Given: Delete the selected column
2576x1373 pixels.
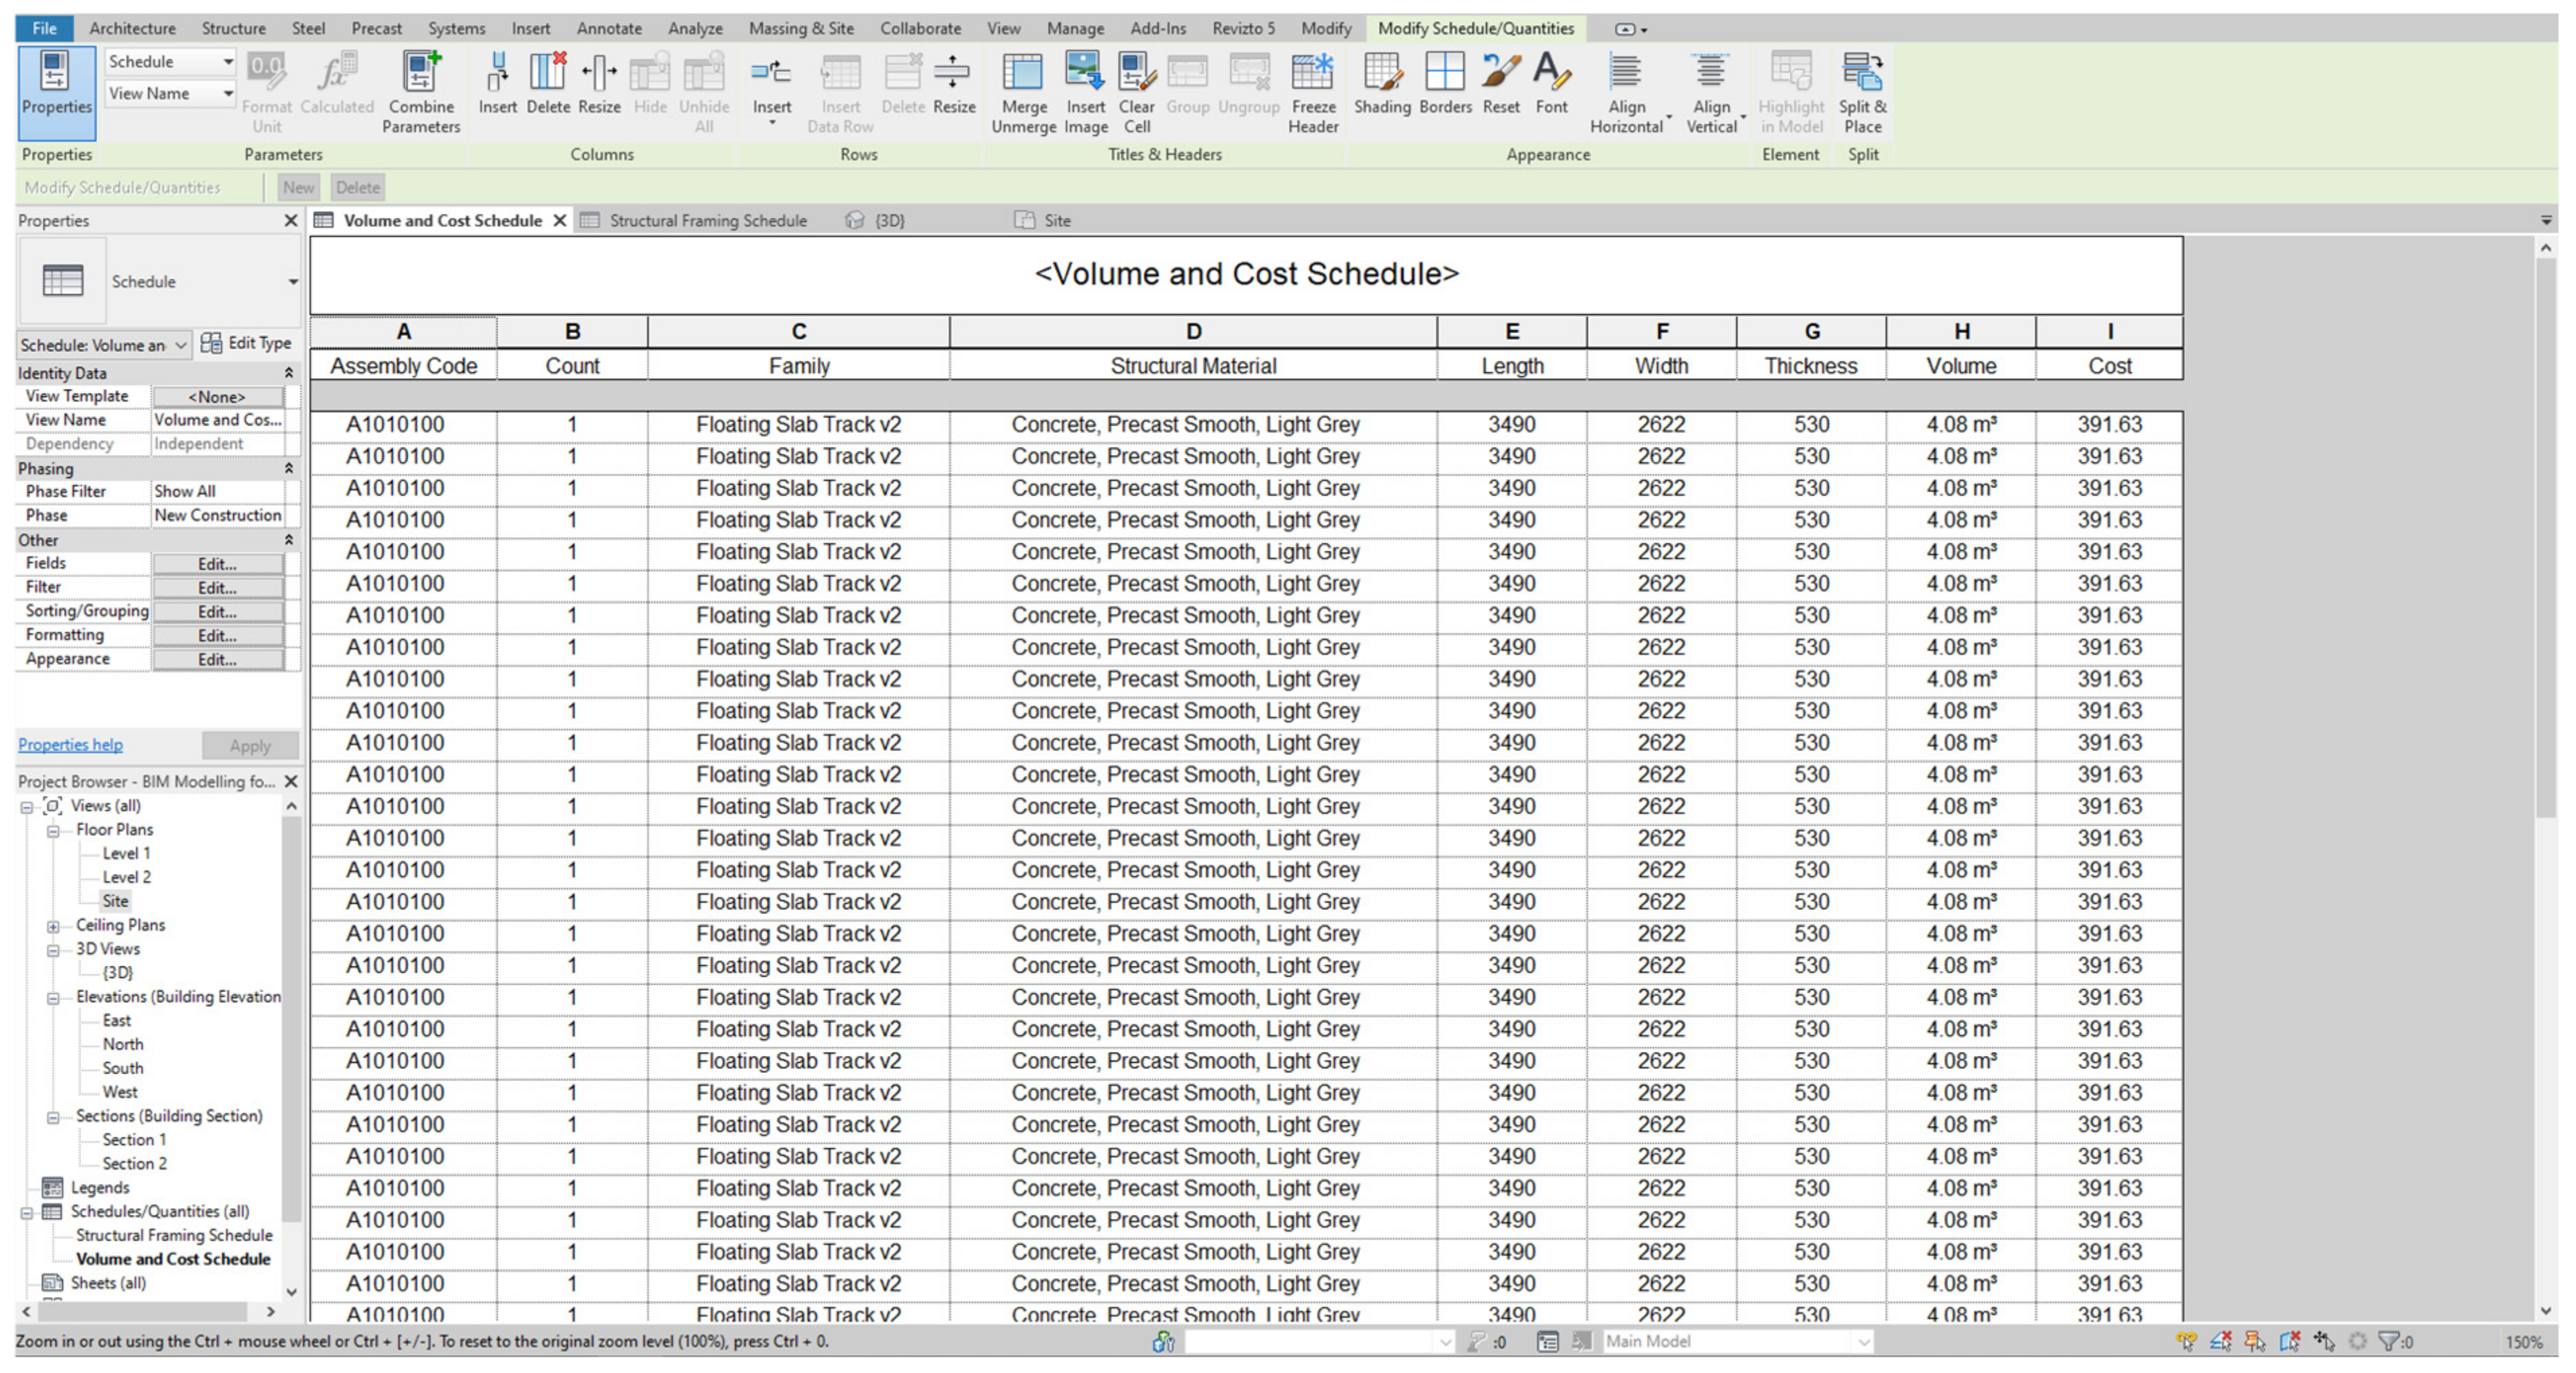Looking at the screenshot, I should [x=548, y=83].
